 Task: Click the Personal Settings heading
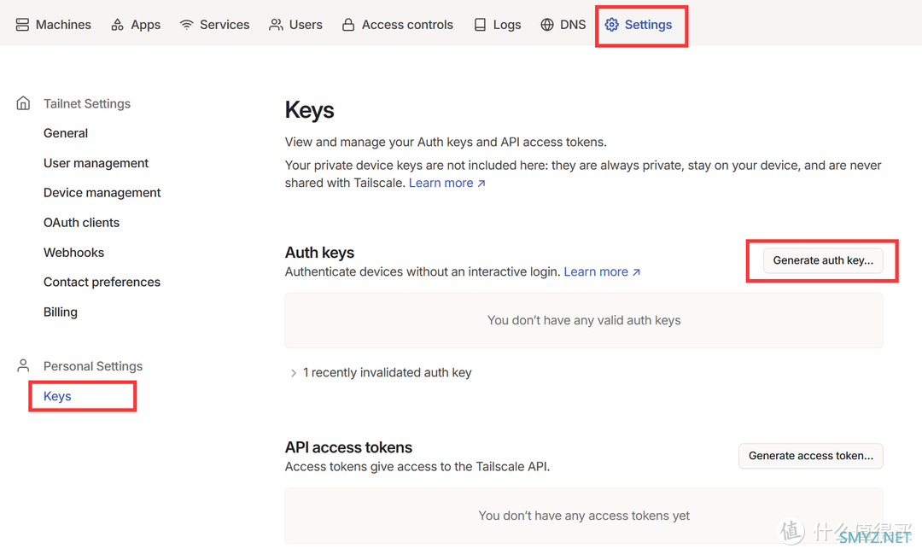(93, 366)
